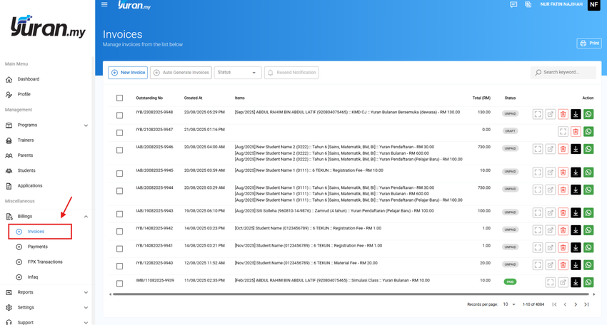Delete invoice IAB/20082025-9945

pos(563,172)
